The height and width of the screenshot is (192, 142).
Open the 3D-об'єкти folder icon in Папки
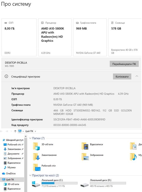click(x=37, y=146)
